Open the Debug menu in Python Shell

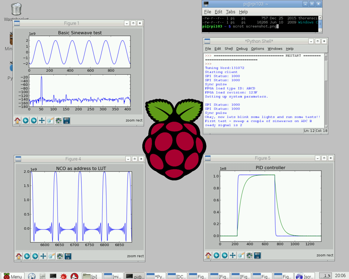(242, 49)
